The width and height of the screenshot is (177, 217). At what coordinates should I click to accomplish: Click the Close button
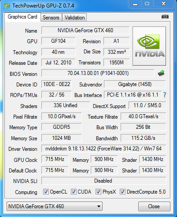[154, 206]
